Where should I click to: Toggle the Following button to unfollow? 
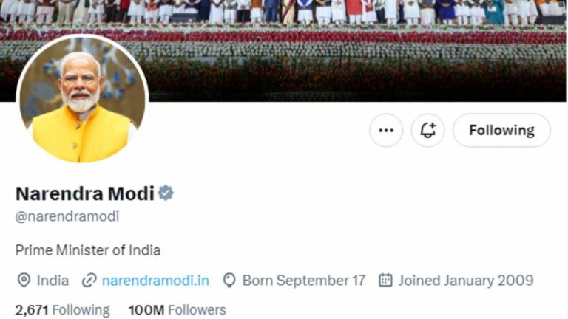501,131
